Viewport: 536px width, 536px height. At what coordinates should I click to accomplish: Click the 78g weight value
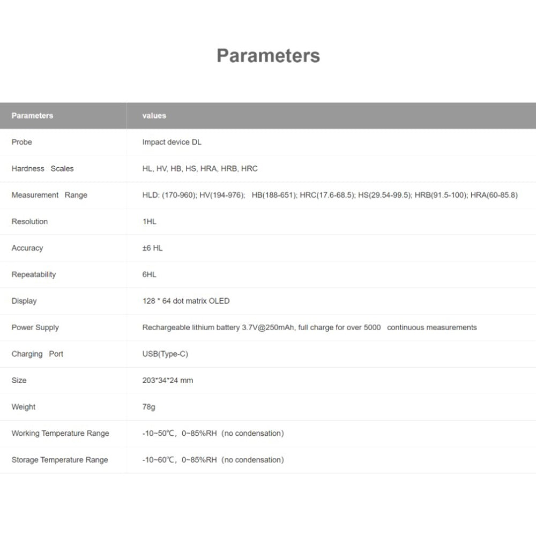(x=149, y=407)
